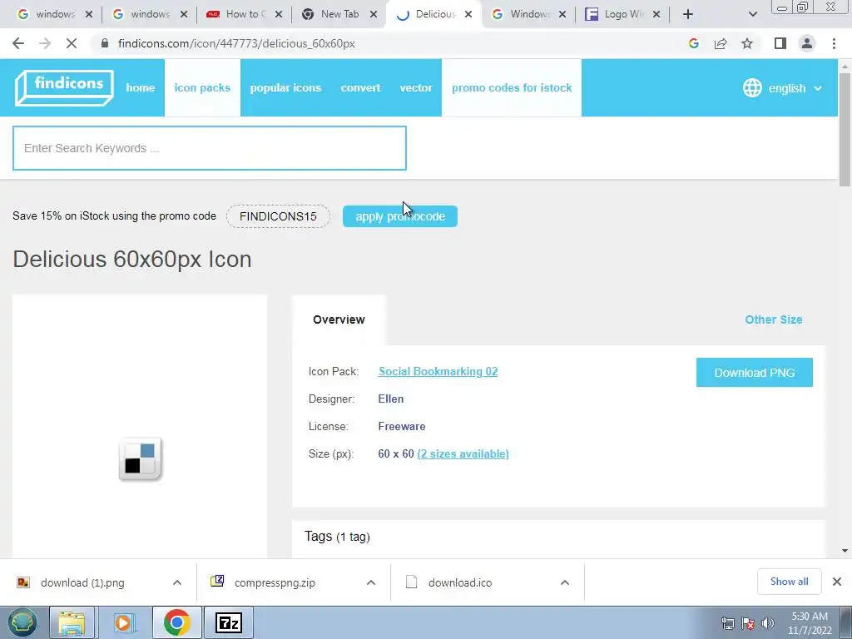The width and height of the screenshot is (852, 639).
Task: Click the Google icon in address bar
Action: pos(693,43)
